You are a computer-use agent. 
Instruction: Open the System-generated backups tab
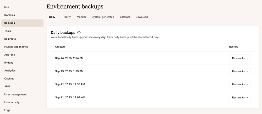[103, 17]
